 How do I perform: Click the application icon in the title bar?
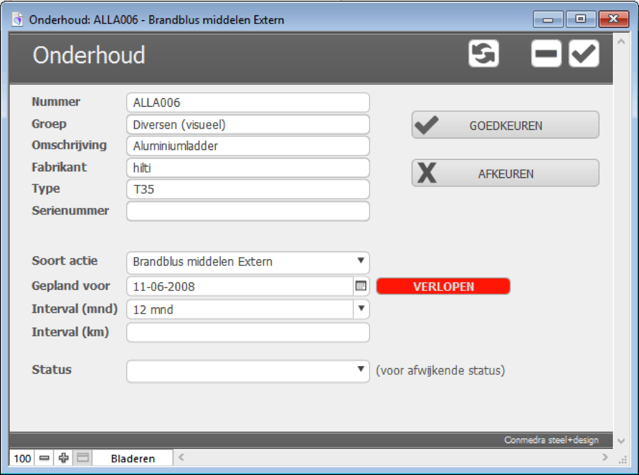click(x=16, y=19)
